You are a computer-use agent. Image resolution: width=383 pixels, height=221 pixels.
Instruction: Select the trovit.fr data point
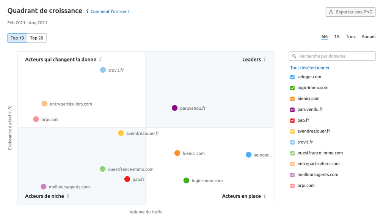(103, 70)
